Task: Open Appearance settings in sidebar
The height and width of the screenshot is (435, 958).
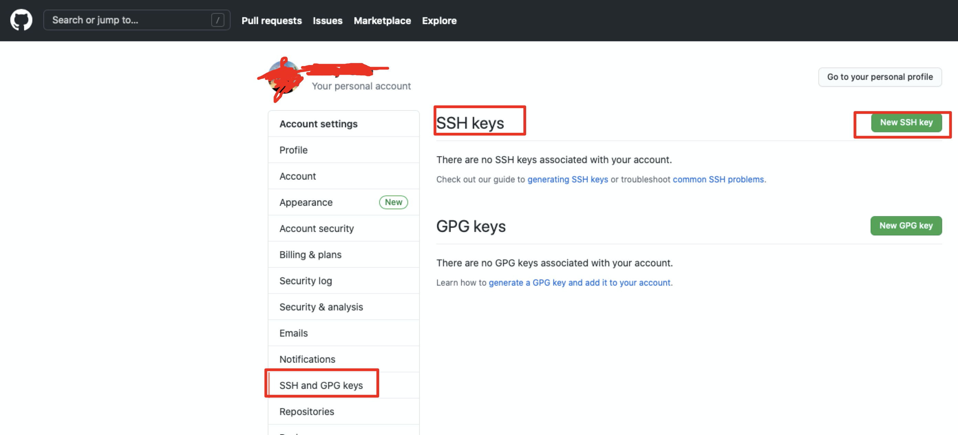Action: click(x=344, y=202)
